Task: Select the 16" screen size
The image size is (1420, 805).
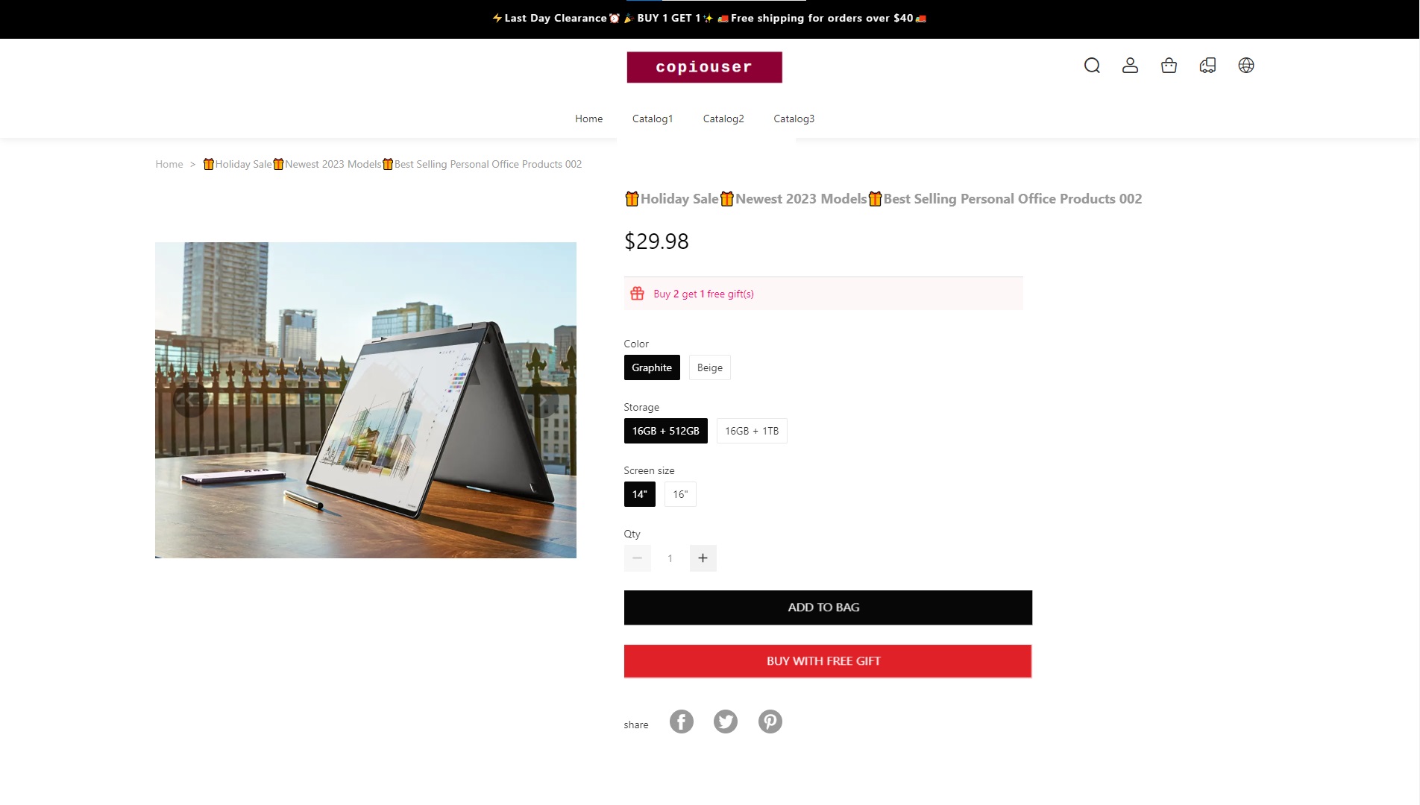Action: (x=680, y=494)
